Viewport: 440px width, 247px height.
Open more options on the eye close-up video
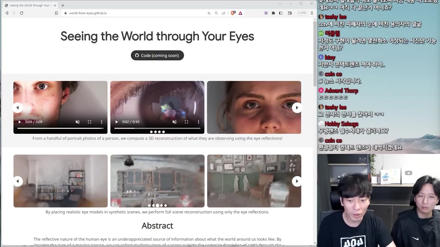click(198, 122)
